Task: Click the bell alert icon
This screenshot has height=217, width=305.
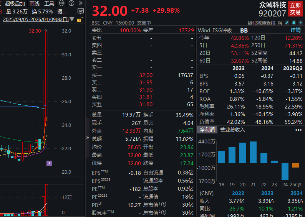Action: [x=294, y=23]
